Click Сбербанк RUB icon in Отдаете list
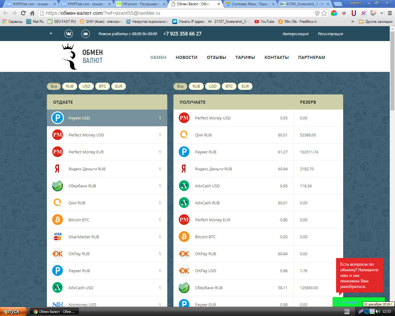395x316 pixels. pos(57,186)
